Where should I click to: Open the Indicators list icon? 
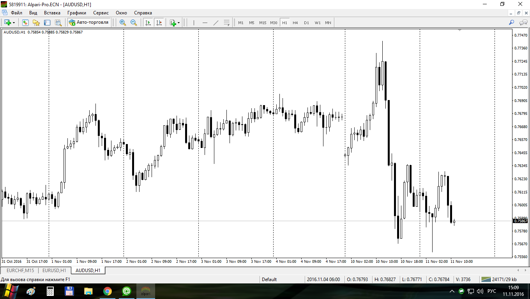[173, 23]
